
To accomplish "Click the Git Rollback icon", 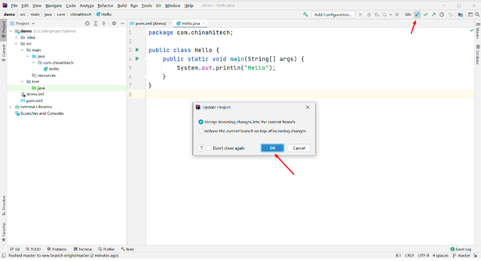I will pos(450,14).
